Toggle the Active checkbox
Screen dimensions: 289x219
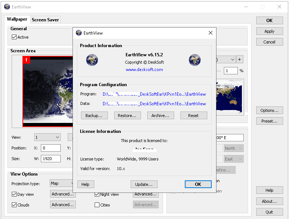pos(14,37)
